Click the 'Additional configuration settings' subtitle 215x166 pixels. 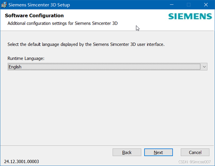click(62, 23)
